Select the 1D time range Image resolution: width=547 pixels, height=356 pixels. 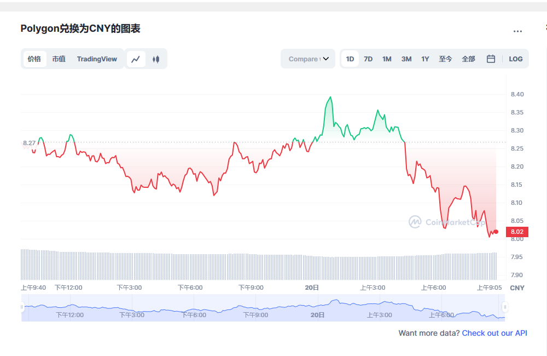point(350,59)
